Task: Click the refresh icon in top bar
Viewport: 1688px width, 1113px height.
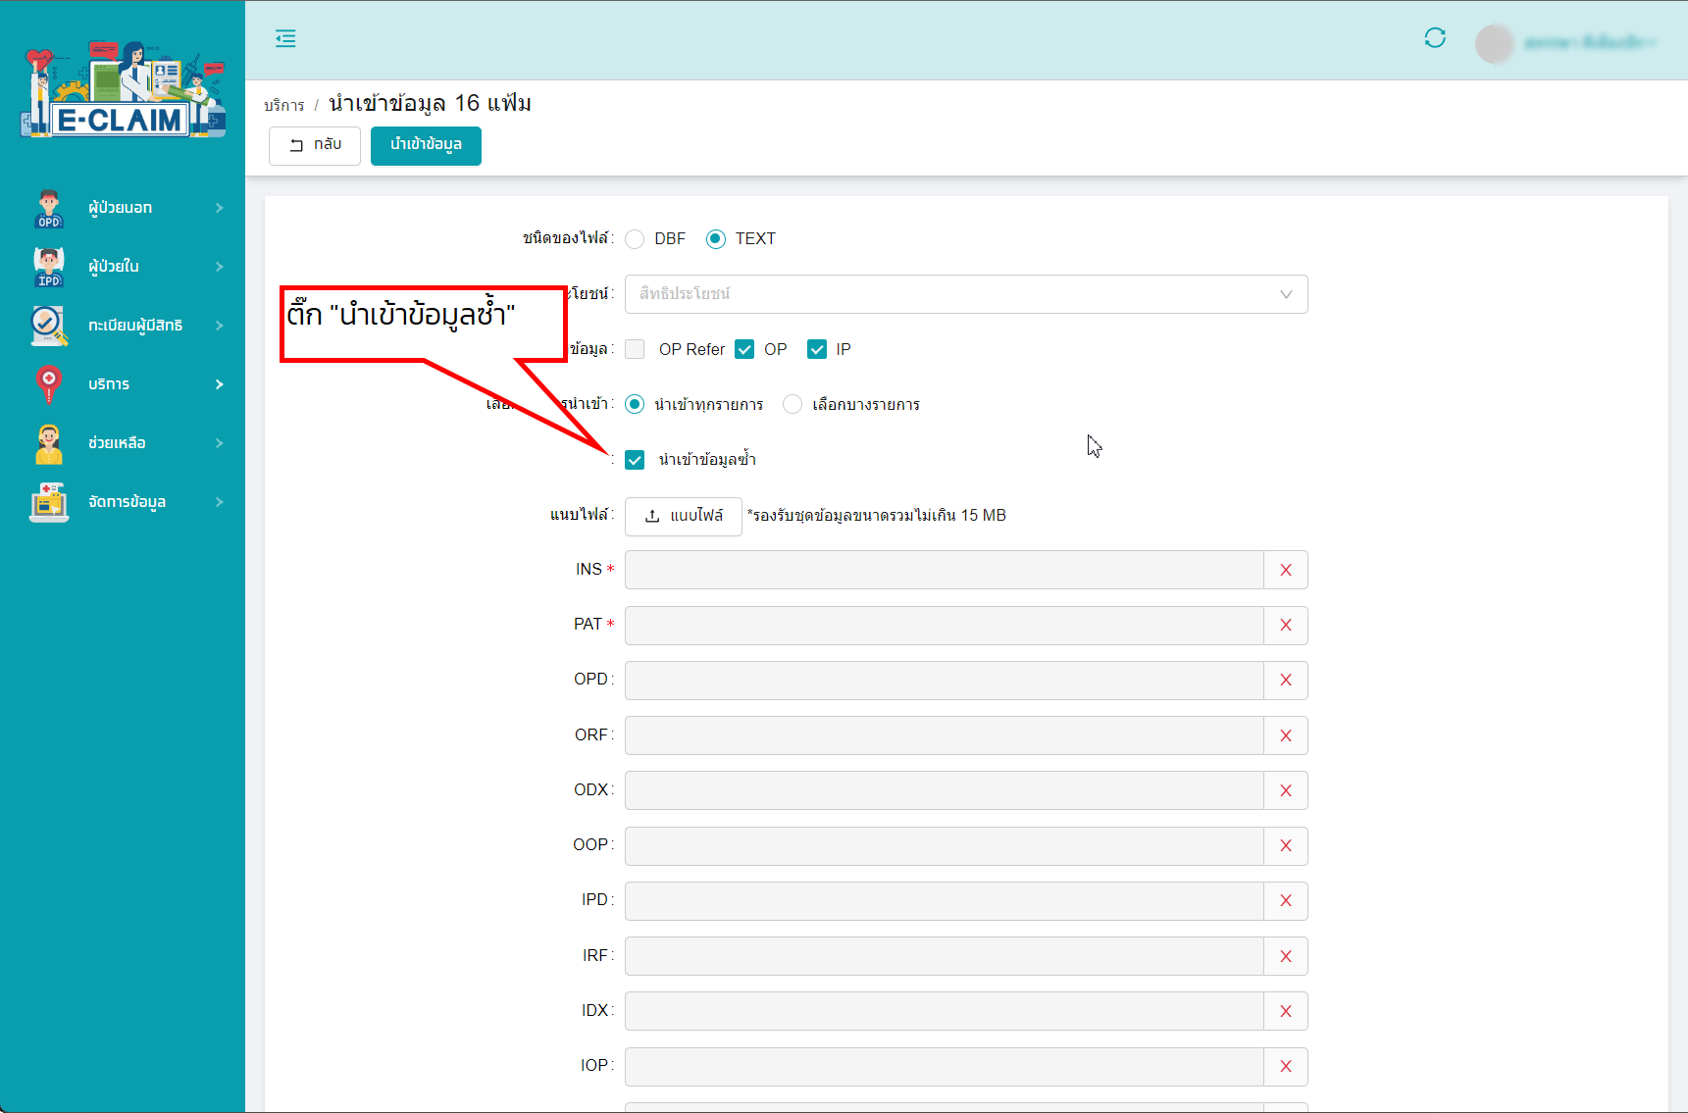Action: (1435, 37)
